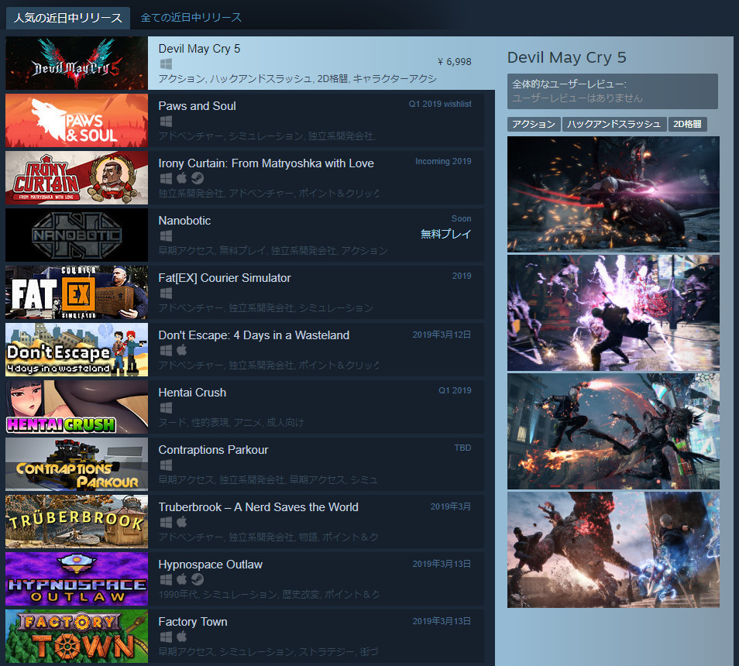Click the 無料プレイ label on Nanobotic
739x666 pixels.
(445, 234)
